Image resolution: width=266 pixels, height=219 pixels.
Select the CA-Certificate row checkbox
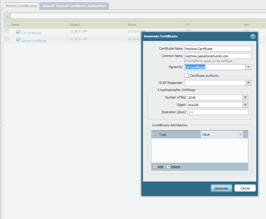tap(6, 31)
